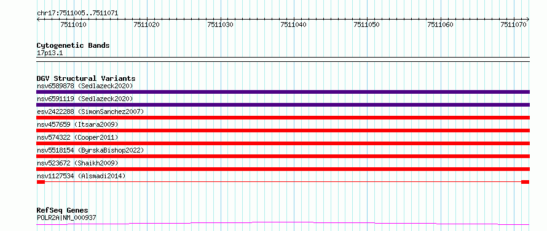Click the nsv1127534 (Alsmadi2014) label
This screenshot has width=547, height=231.
point(81,176)
